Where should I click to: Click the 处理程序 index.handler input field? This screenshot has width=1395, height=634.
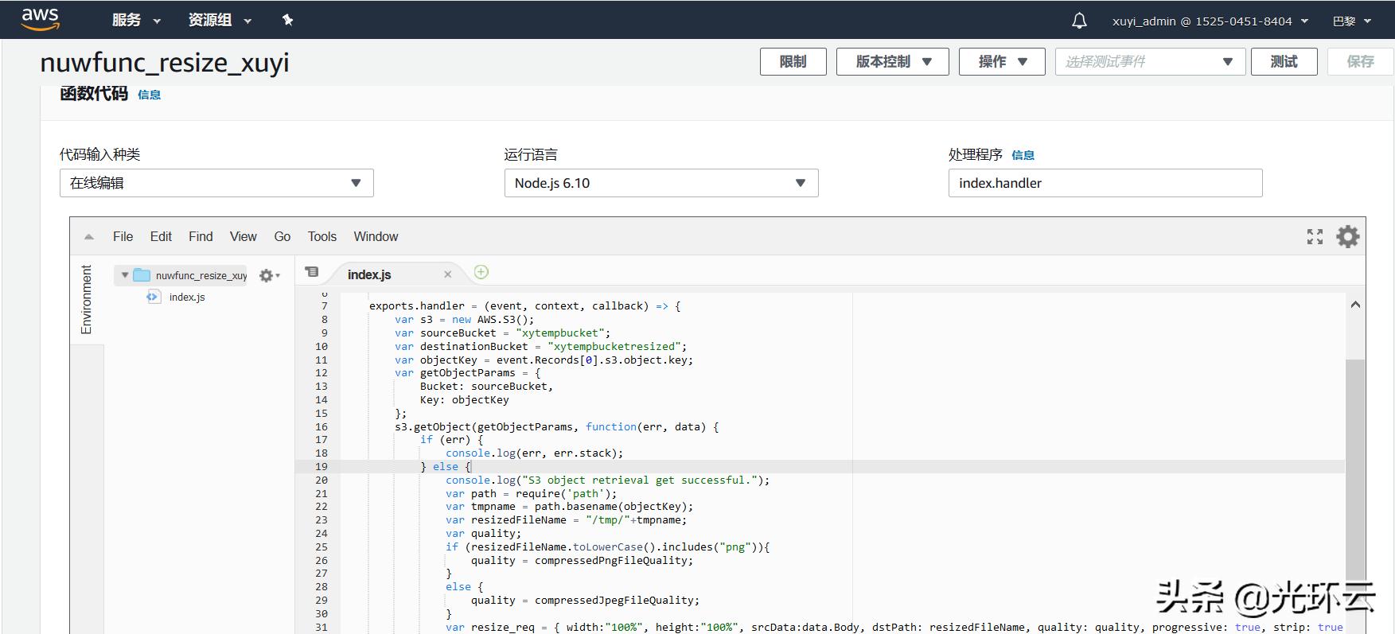(1105, 183)
